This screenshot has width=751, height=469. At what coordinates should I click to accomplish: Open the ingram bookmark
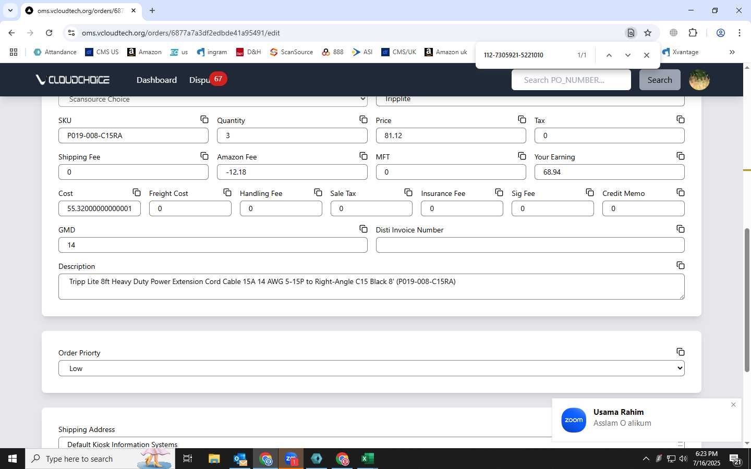[212, 52]
